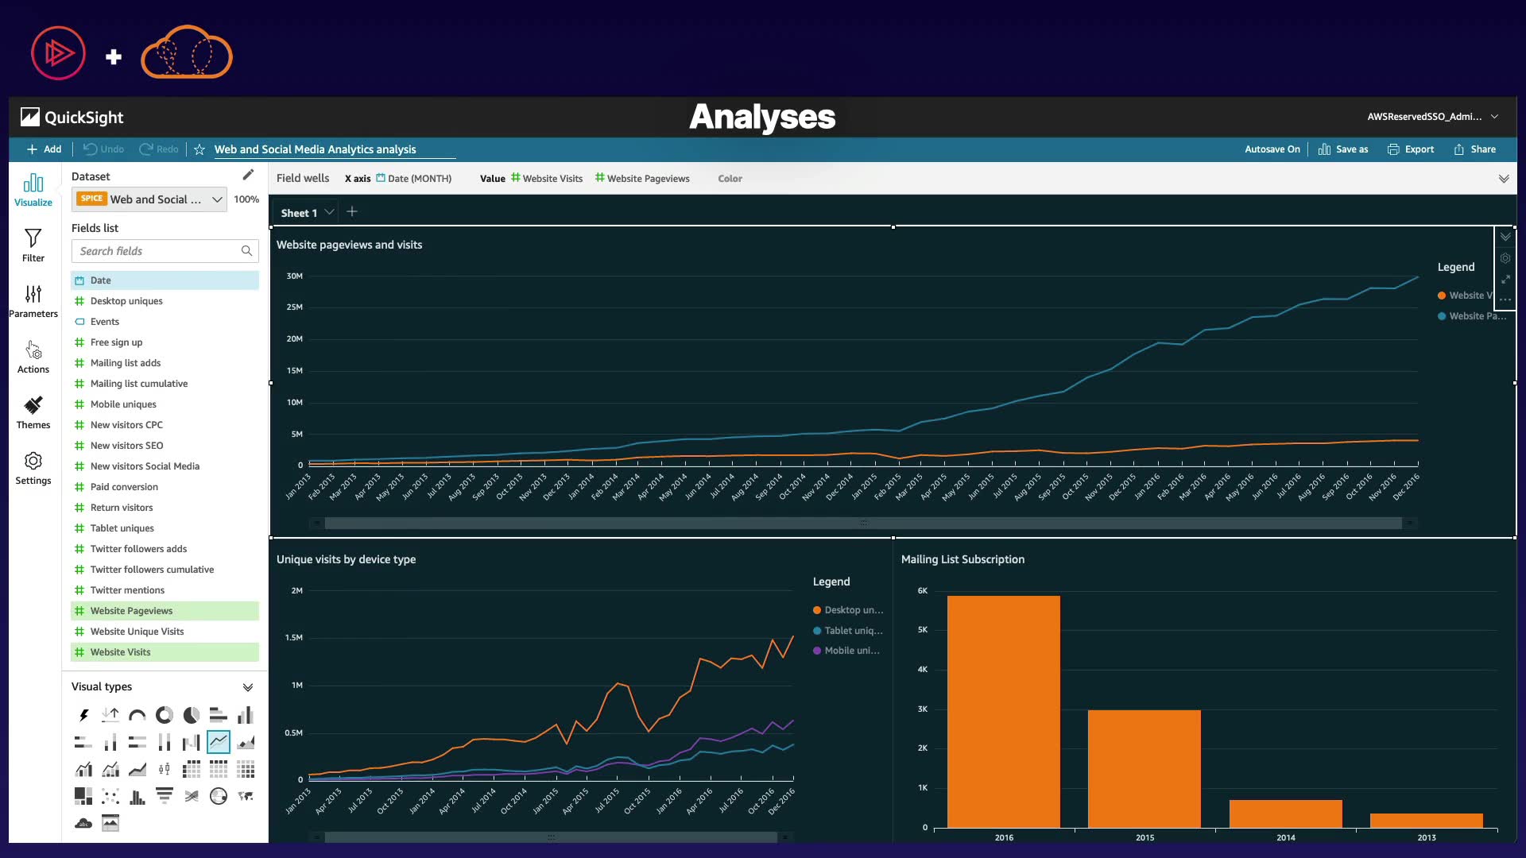1526x858 pixels.
Task: Collapse the Visual types section
Action: tap(248, 687)
